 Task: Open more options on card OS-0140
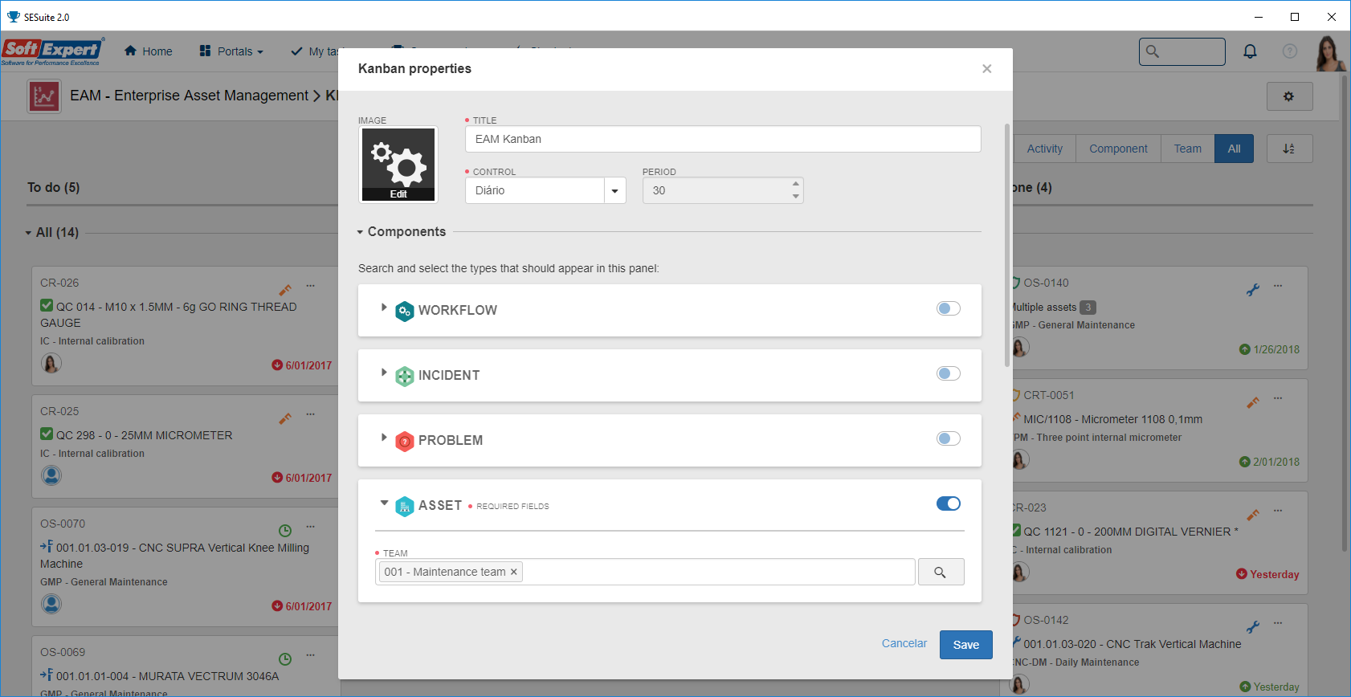click(x=1278, y=286)
